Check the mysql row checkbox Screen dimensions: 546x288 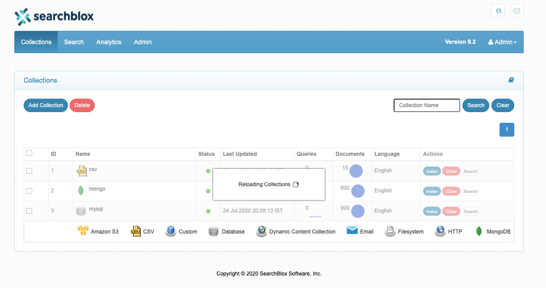click(29, 211)
